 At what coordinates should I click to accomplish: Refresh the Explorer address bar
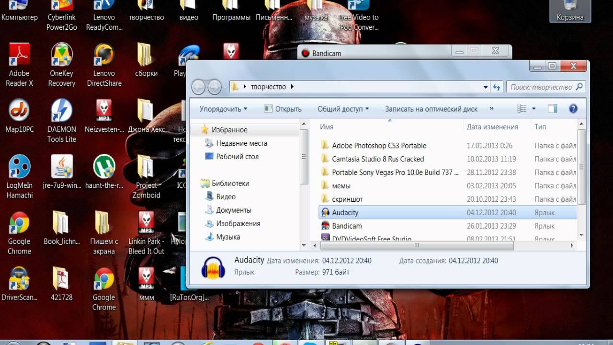click(497, 87)
